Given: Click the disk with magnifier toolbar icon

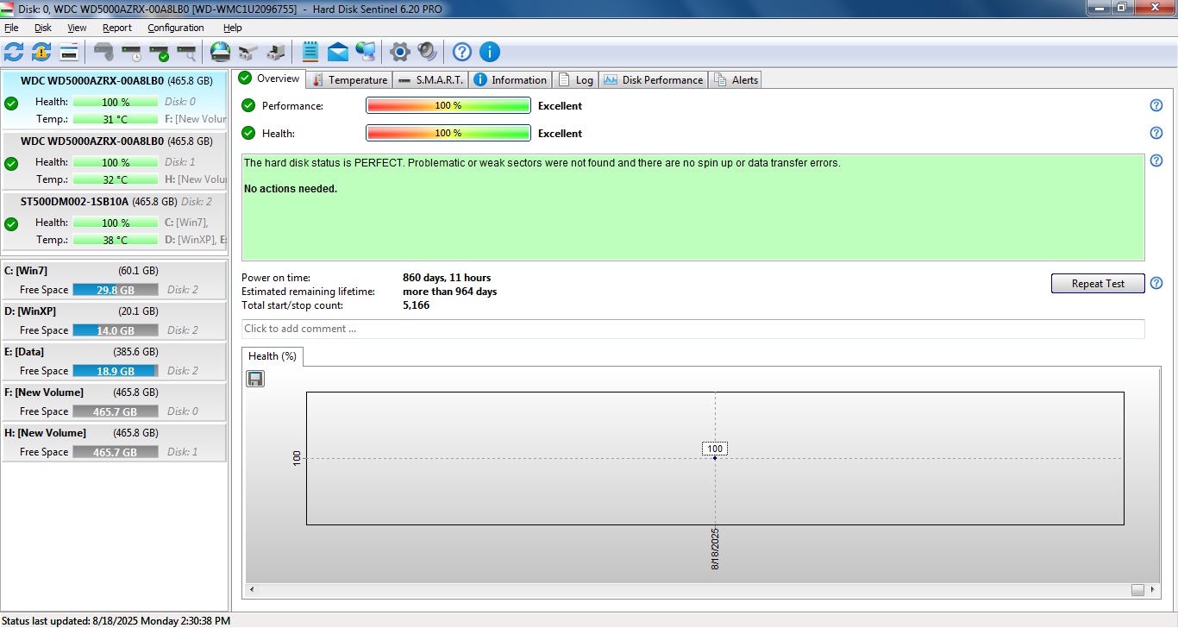Looking at the screenshot, I should click(x=186, y=52).
